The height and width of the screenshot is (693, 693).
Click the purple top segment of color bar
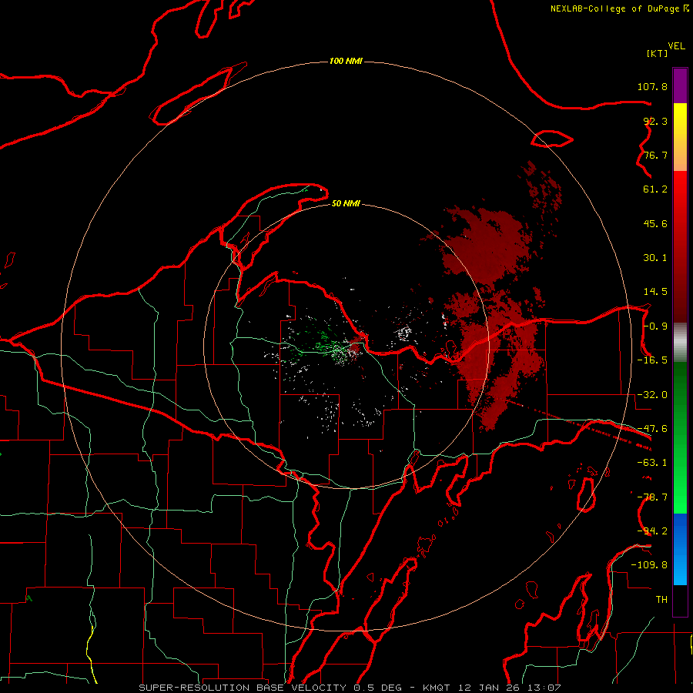click(680, 85)
